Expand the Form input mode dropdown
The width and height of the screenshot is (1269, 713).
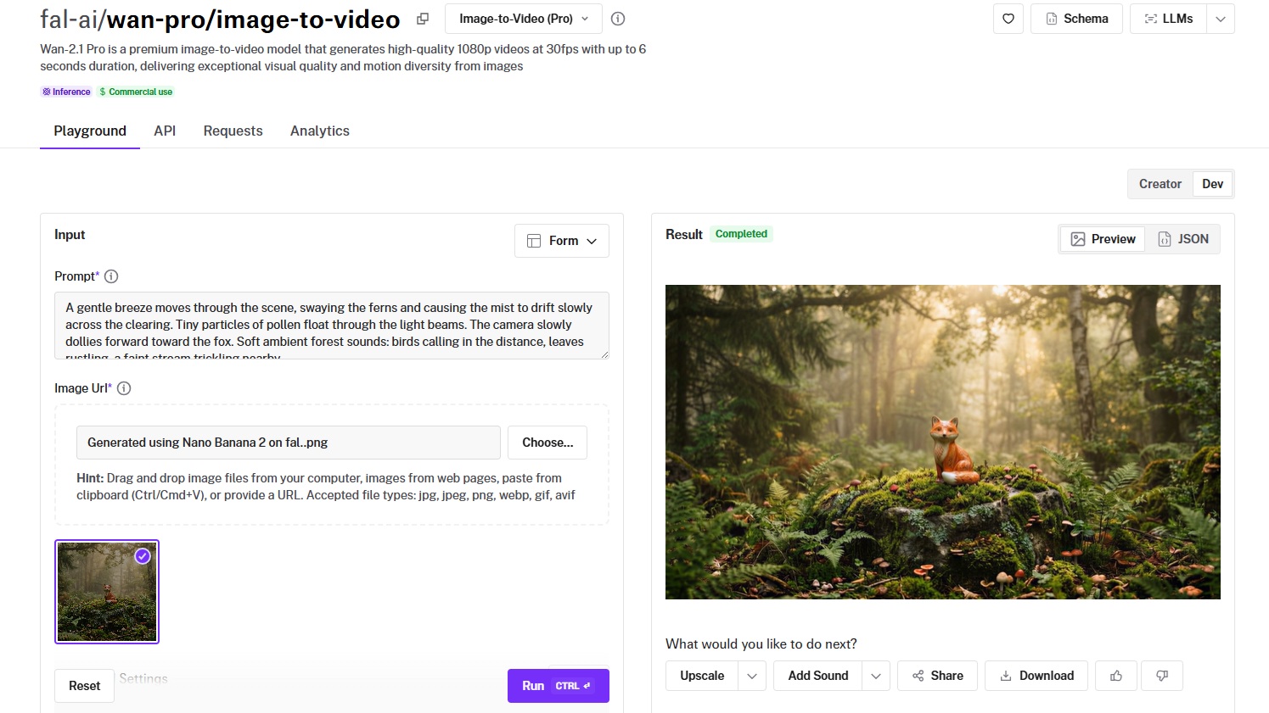pos(562,241)
